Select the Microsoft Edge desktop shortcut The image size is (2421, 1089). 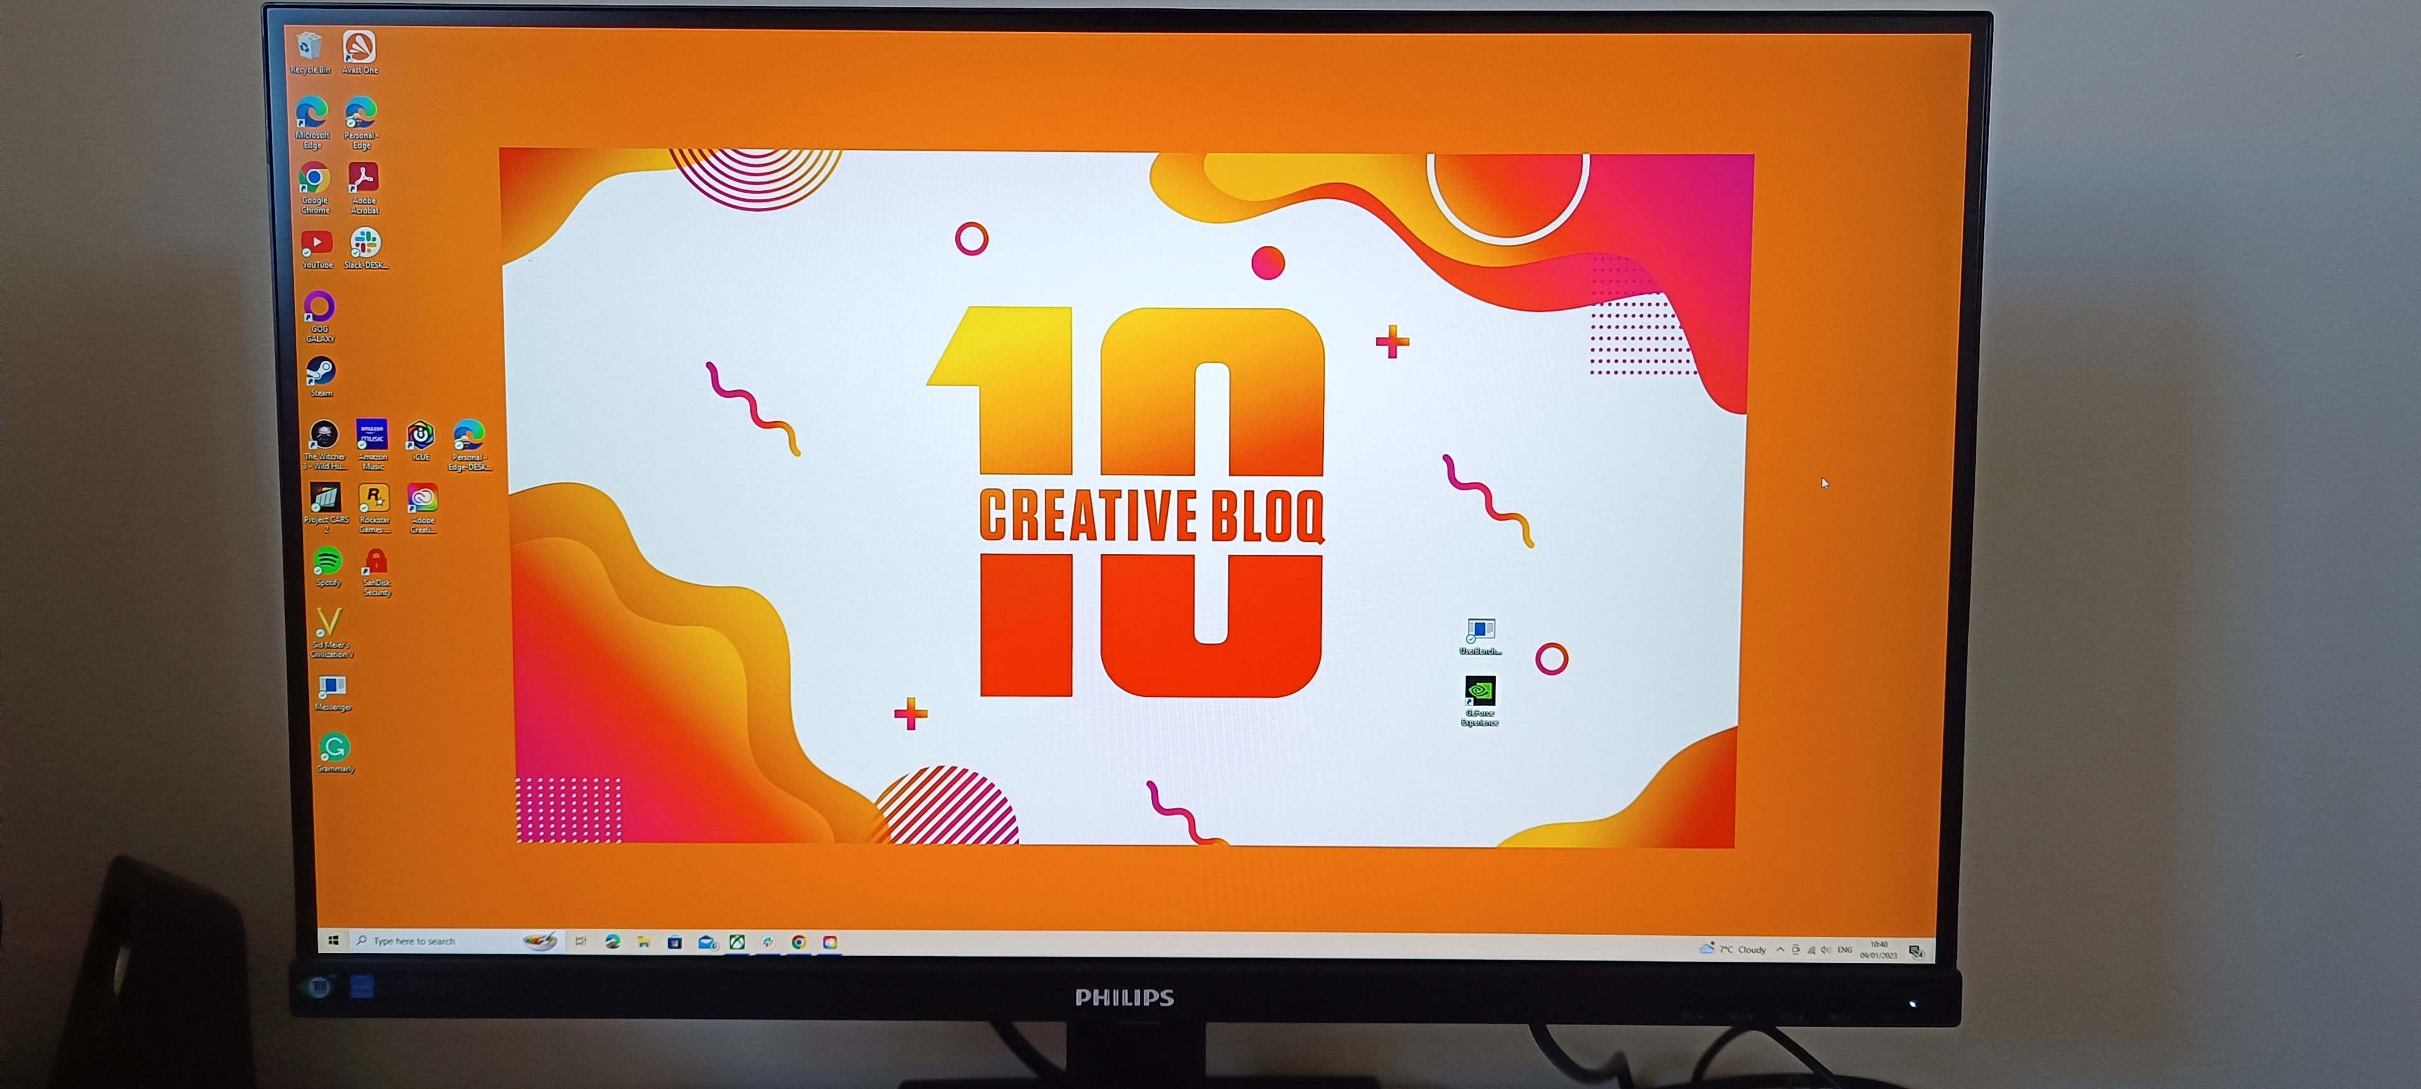tap(312, 122)
